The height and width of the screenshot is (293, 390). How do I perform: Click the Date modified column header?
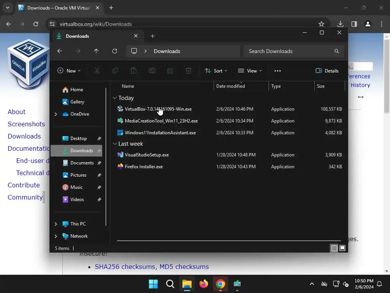230,86
